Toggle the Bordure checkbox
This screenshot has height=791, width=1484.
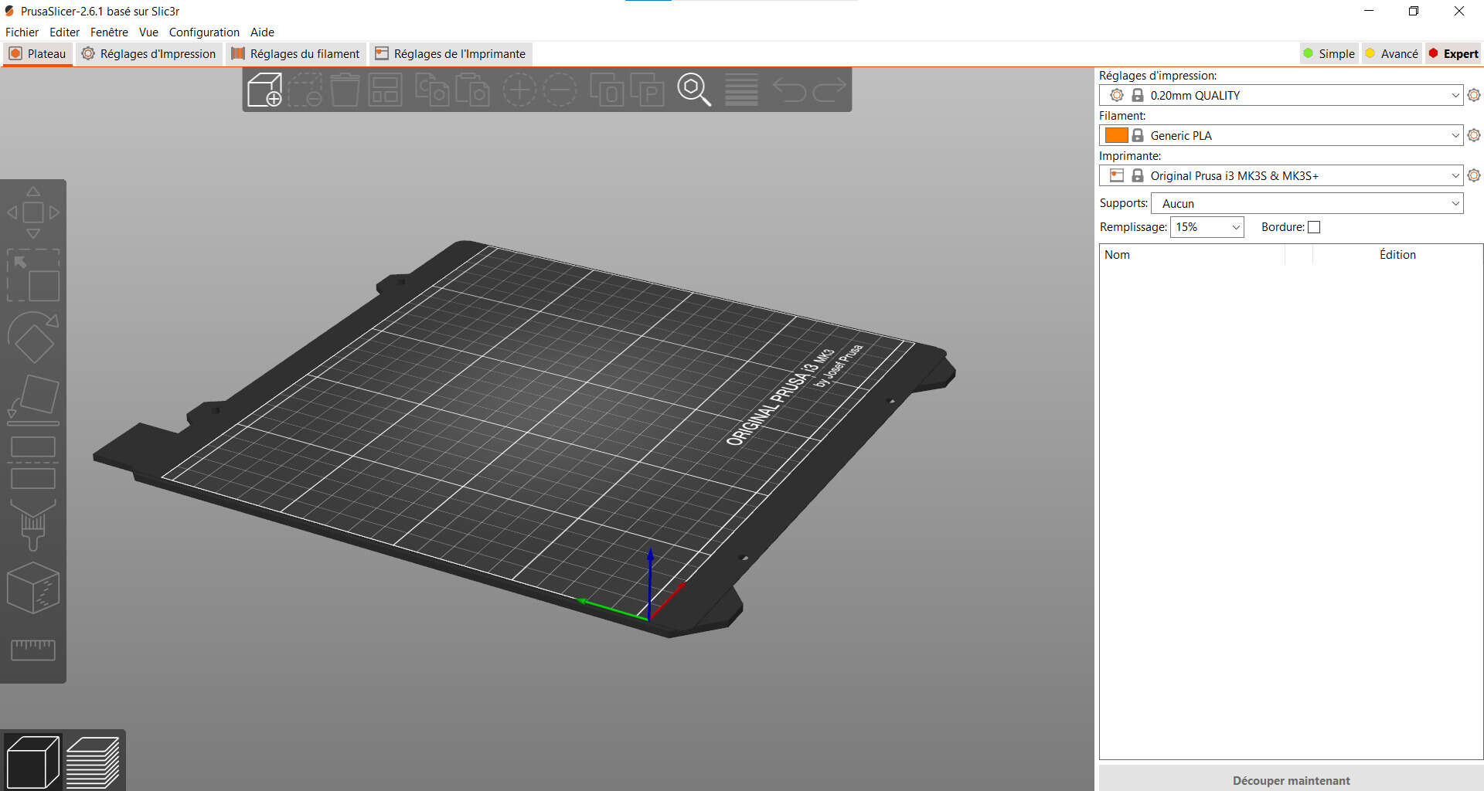1314,227
